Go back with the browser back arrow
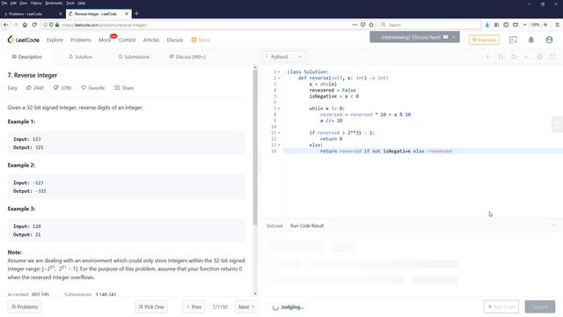The height and width of the screenshot is (317, 563). click(6, 25)
